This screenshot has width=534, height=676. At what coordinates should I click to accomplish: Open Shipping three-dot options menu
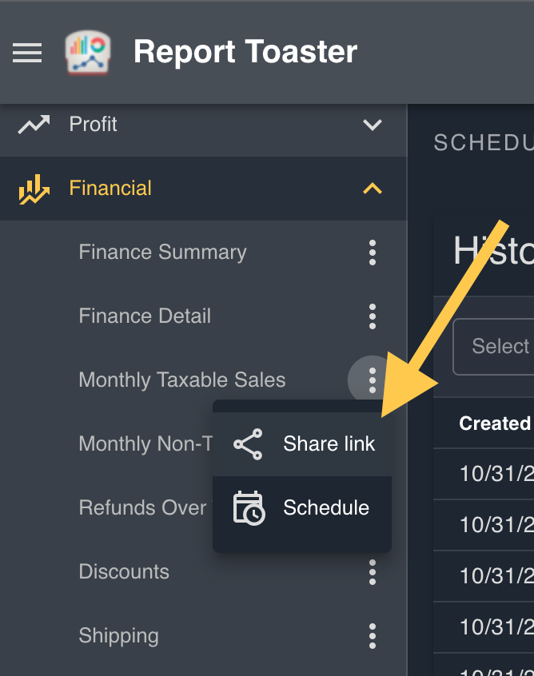pos(372,636)
